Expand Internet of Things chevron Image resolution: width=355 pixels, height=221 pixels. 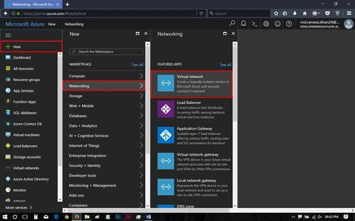[142, 145]
